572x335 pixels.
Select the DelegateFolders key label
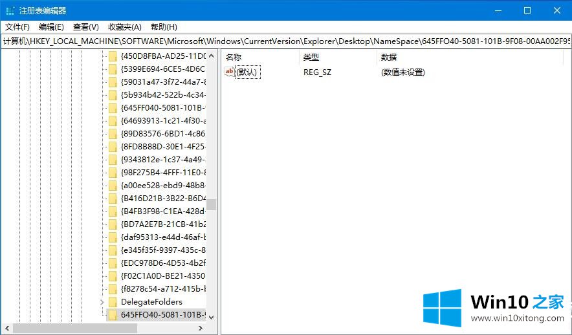coord(151,302)
